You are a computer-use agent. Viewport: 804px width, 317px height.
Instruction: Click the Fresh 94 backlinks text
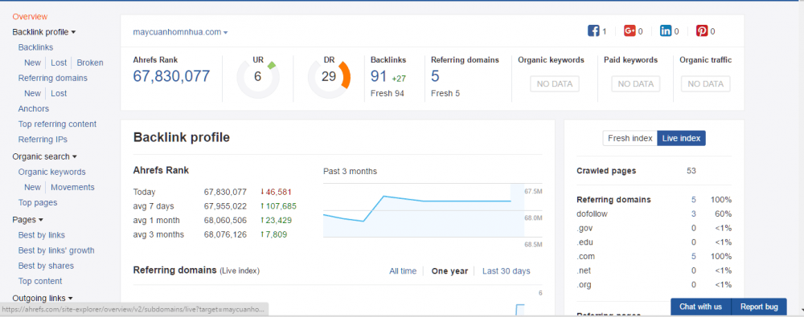point(388,94)
